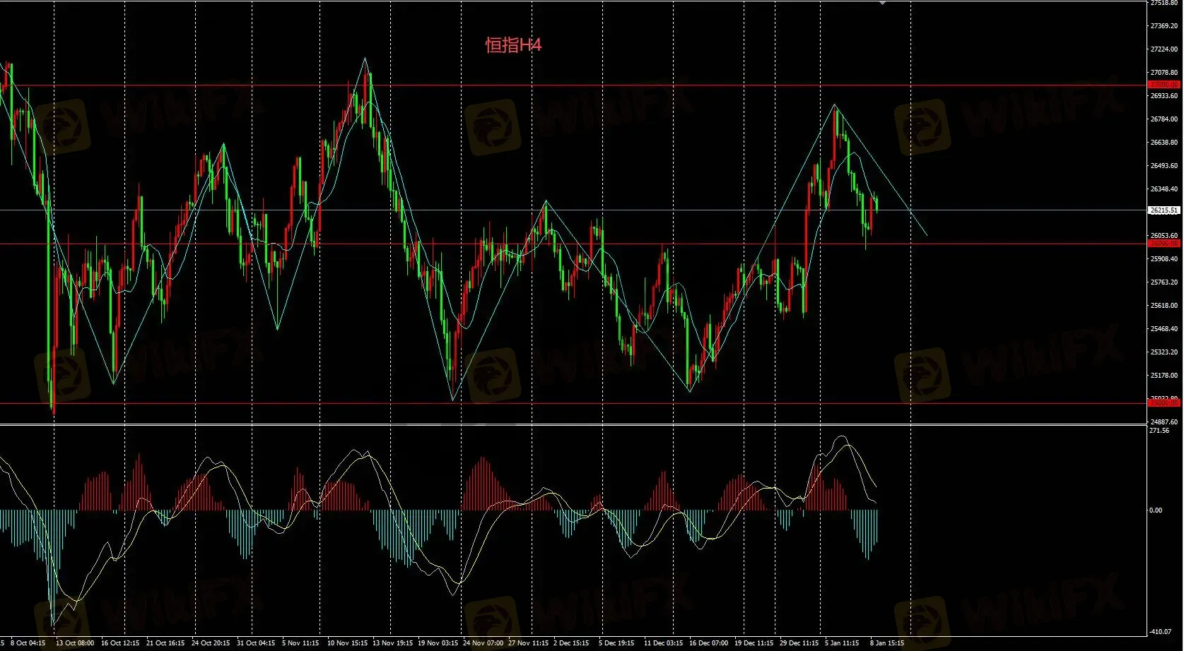Viewport: 1184px width, 651px height.
Task: Click the chart shift triangle marker at top
Action: (x=882, y=4)
